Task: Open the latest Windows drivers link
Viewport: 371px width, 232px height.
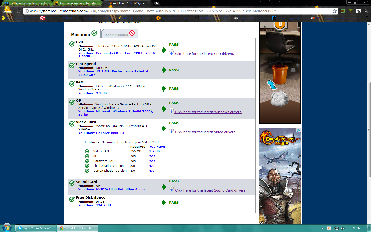Action: coord(208,112)
